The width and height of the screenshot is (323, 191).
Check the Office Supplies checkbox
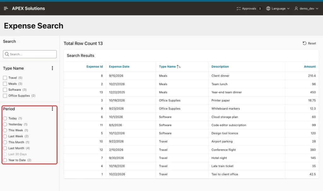tap(5, 96)
